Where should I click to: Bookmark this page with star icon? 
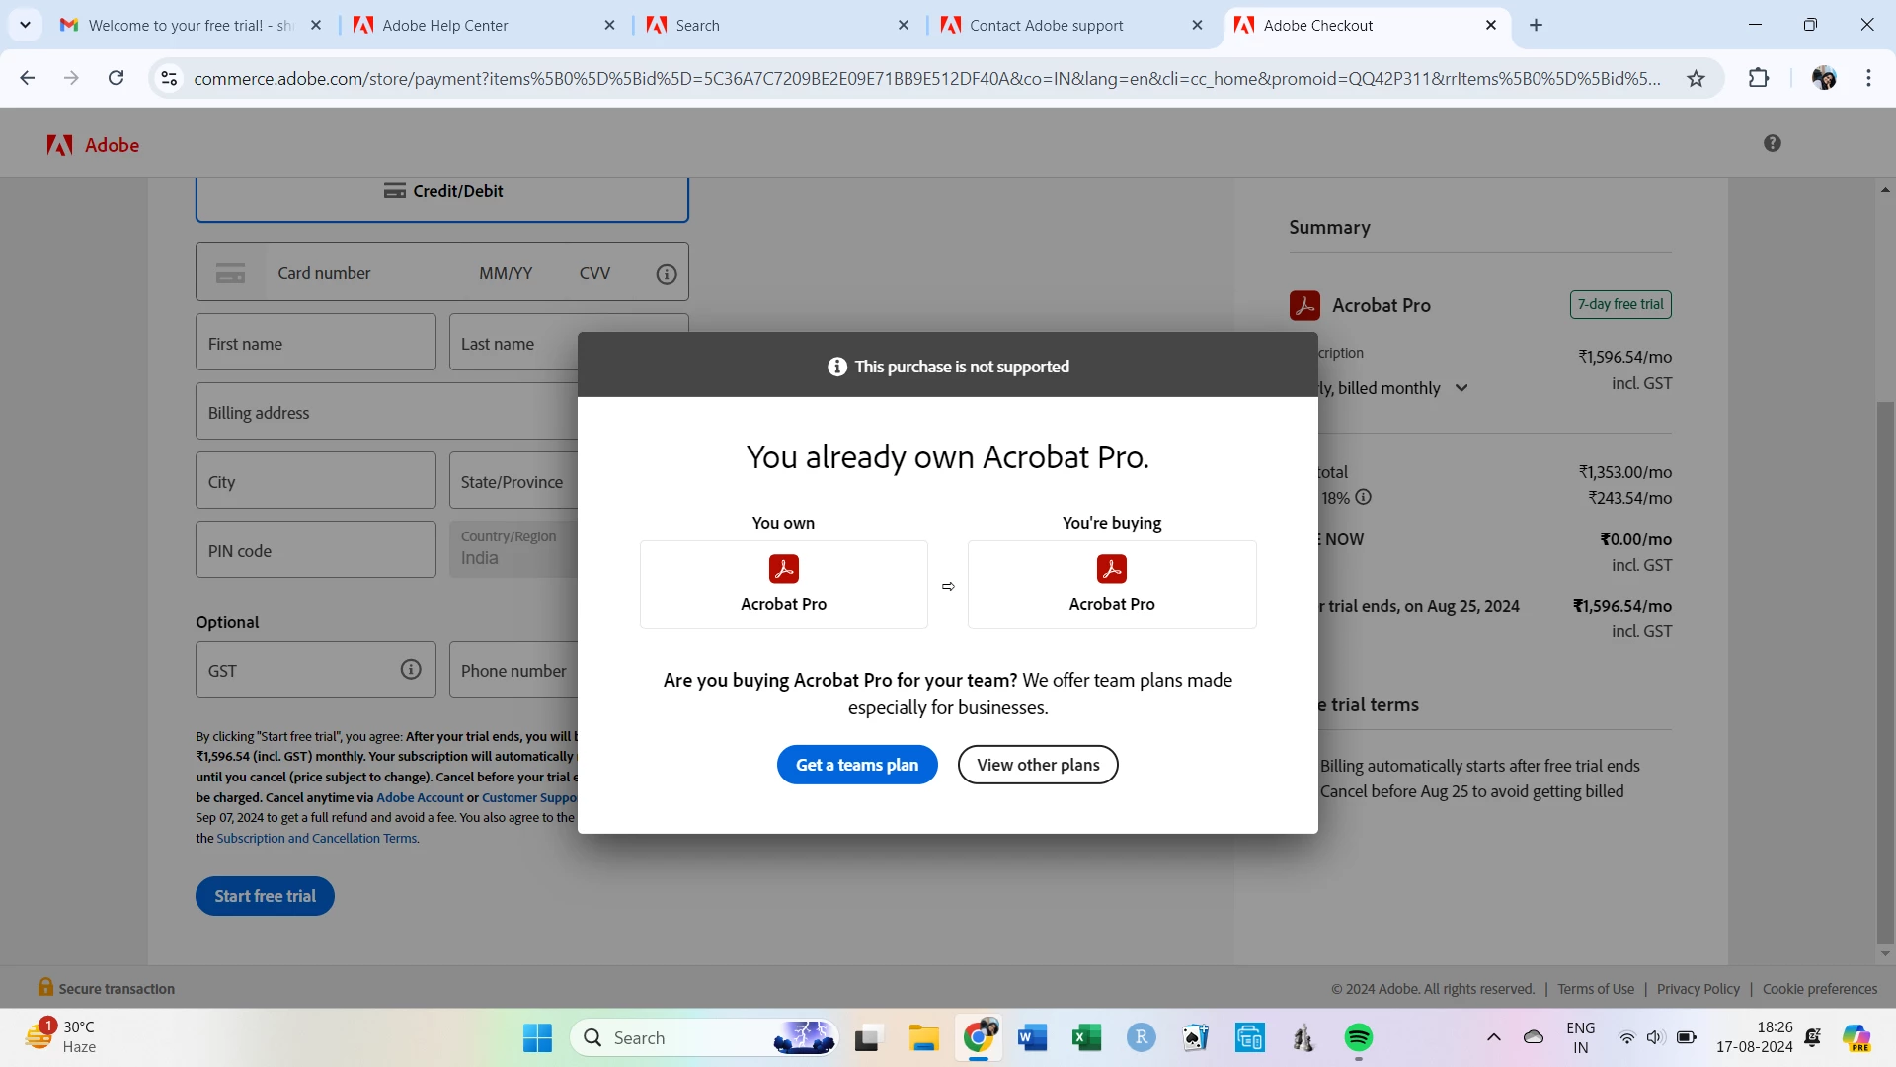(1696, 78)
